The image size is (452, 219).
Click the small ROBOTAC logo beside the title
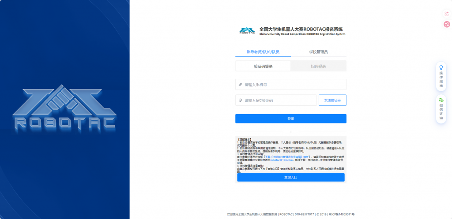click(247, 31)
